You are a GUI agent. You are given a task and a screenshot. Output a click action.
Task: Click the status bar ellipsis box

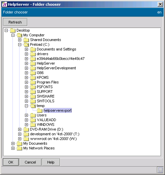click(x=160, y=170)
